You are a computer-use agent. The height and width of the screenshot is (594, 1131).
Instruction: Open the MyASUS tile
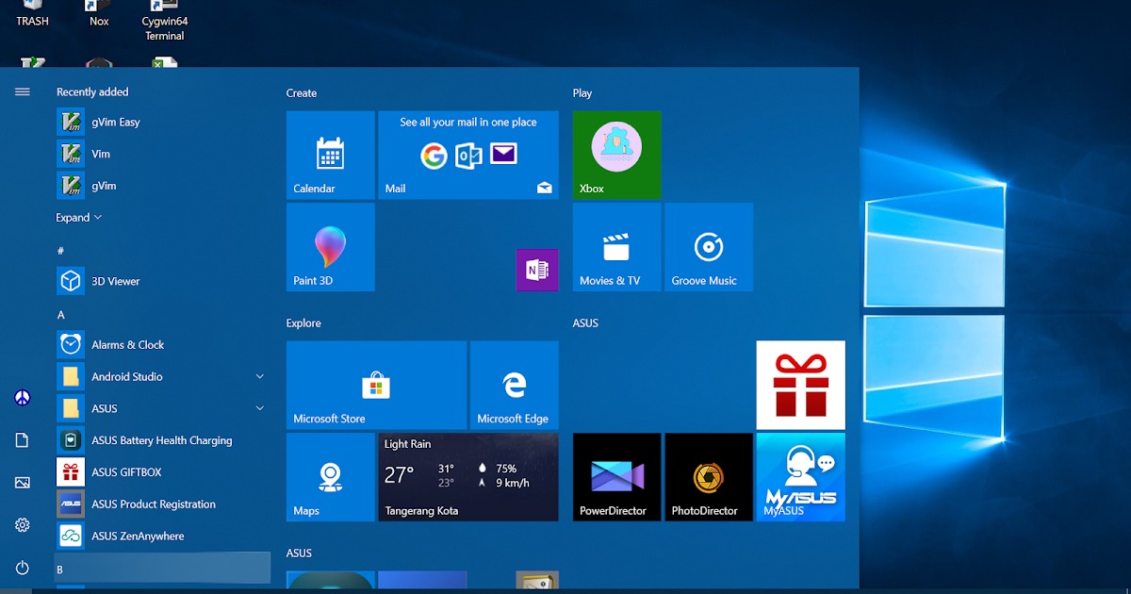tap(800, 477)
